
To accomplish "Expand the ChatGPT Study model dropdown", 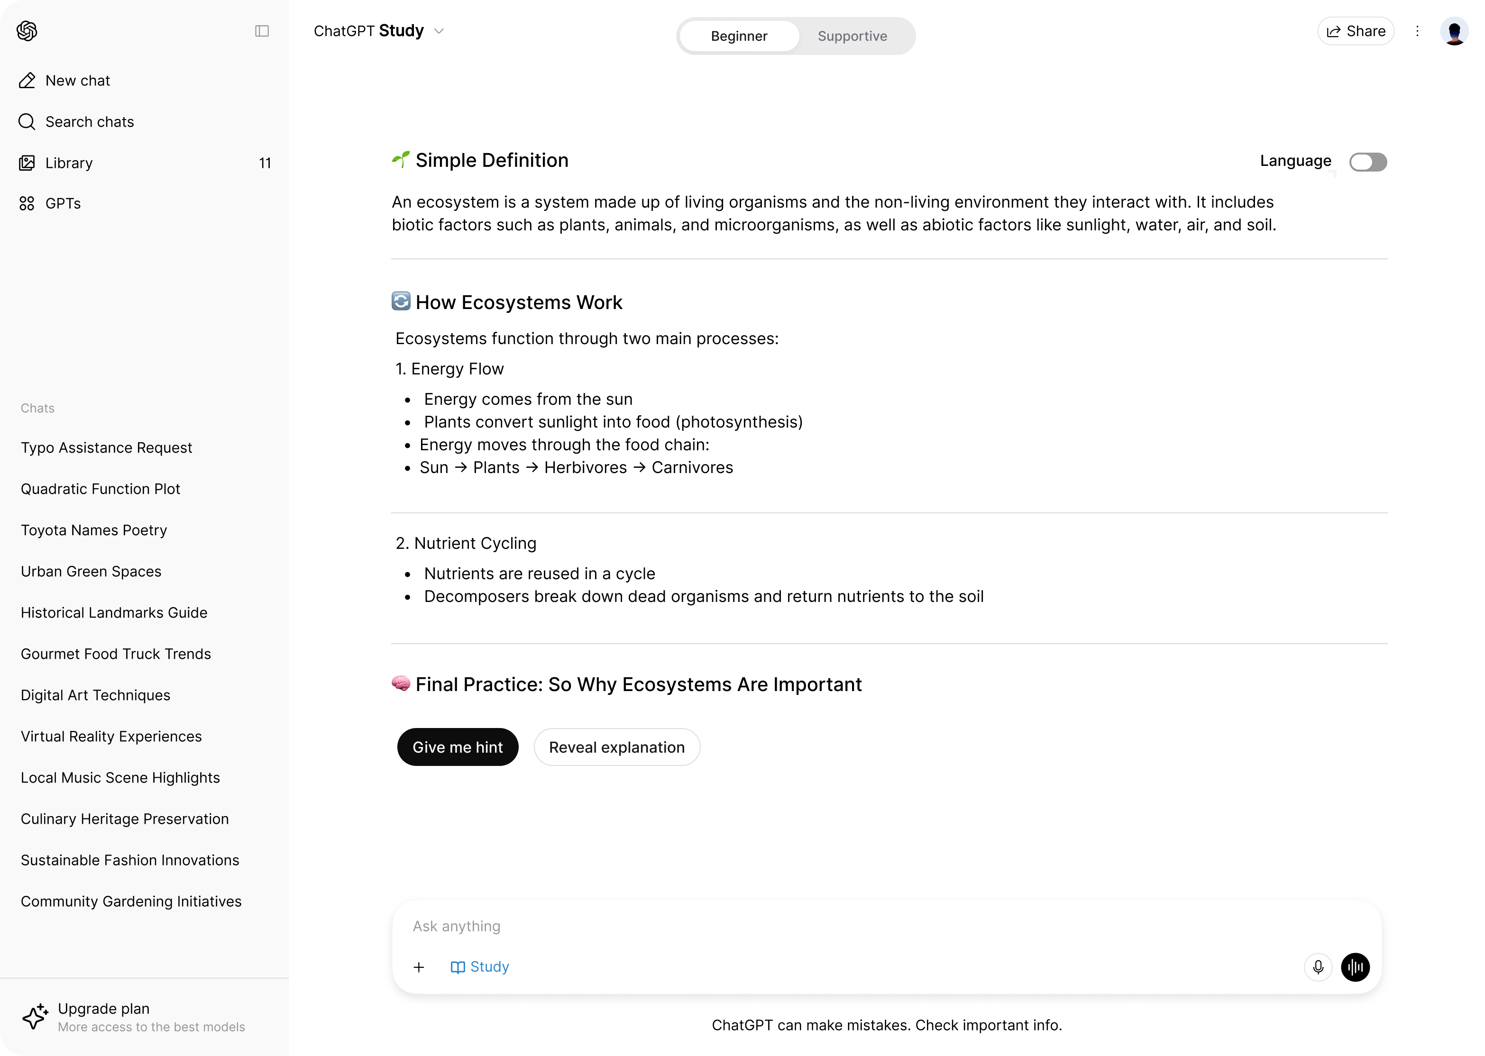I will point(378,31).
